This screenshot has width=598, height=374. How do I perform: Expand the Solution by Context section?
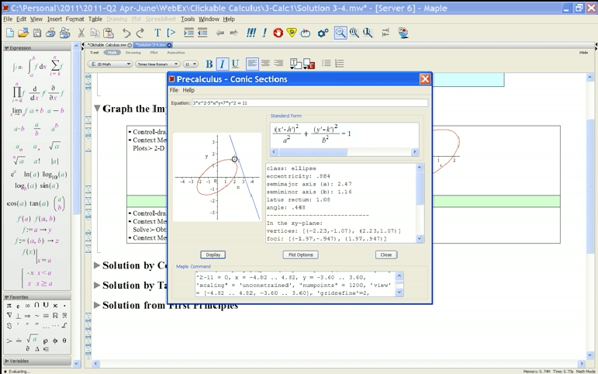(97, 265)
